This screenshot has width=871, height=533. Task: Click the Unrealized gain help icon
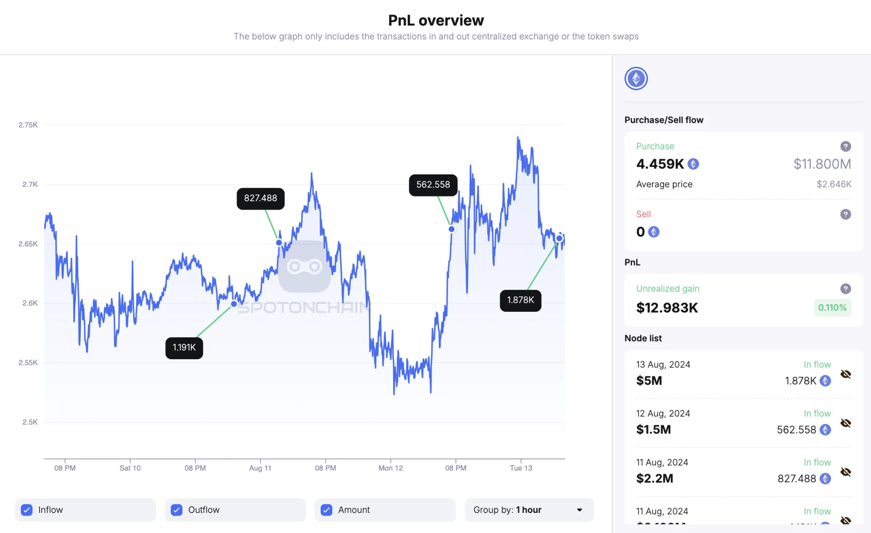point(845,289)
